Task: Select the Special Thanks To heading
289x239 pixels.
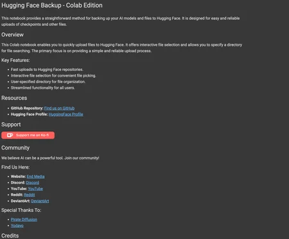Action: tap(21, 210)
